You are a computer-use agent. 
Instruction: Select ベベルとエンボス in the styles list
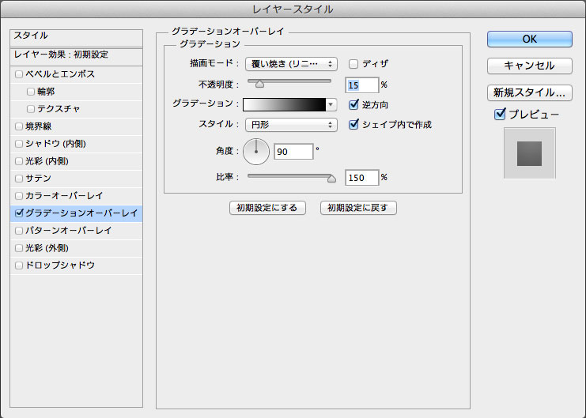point(60,73)
